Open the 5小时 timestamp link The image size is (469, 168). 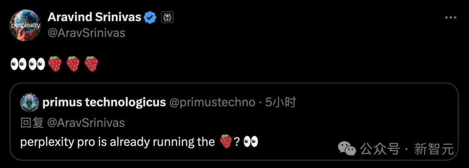(x=281, y=102)
